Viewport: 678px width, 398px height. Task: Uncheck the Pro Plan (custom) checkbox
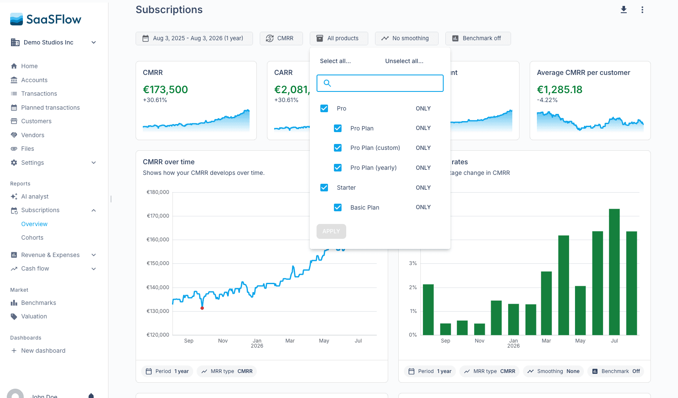pos(338,148)
